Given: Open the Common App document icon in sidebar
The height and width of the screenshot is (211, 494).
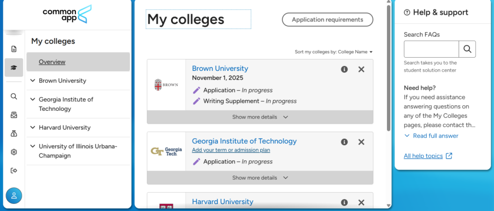Looking at the screenshot, I should [x=14, y=49].
